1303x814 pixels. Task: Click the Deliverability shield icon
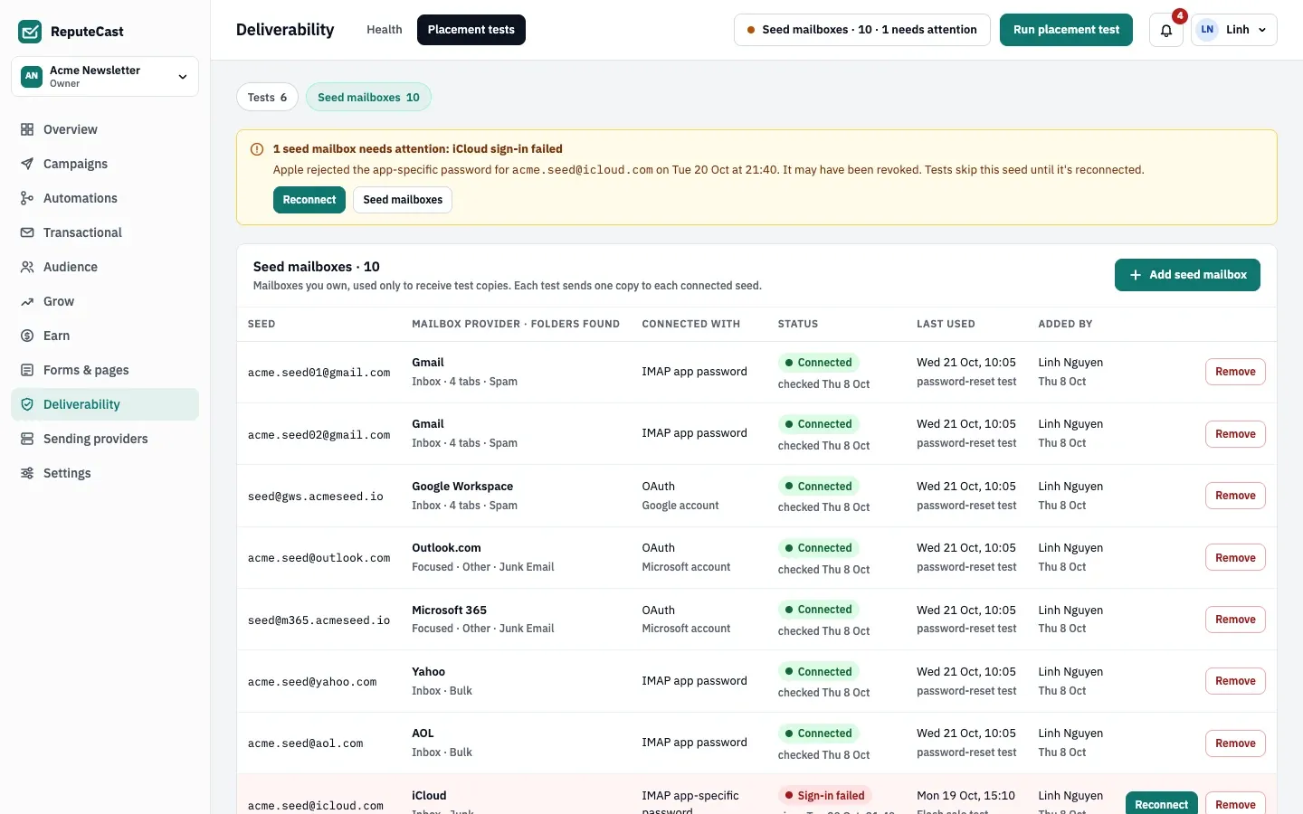click(27, 404)
